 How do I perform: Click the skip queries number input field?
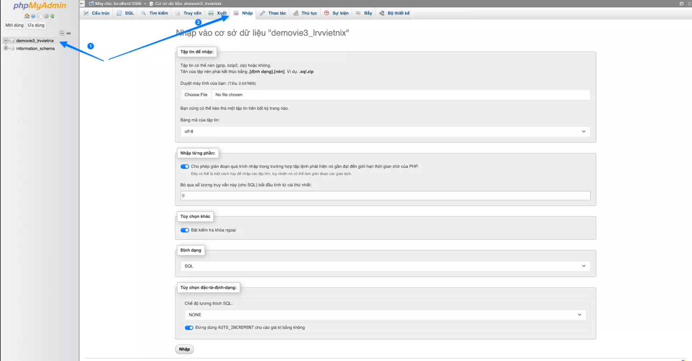click(385, 196)
